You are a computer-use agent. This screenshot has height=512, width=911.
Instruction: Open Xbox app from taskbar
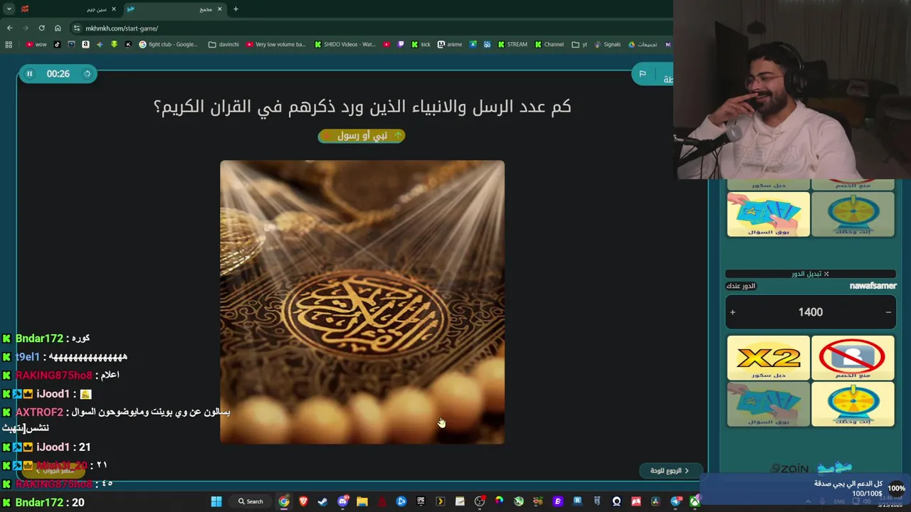pos(694,501)
